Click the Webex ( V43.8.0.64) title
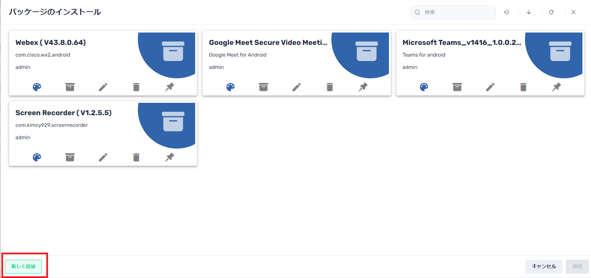The height and width of the screenshot is (278, 591). 51,43
